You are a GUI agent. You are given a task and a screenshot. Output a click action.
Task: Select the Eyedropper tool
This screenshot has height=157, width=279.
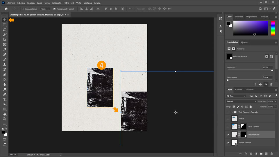(5, 50)
